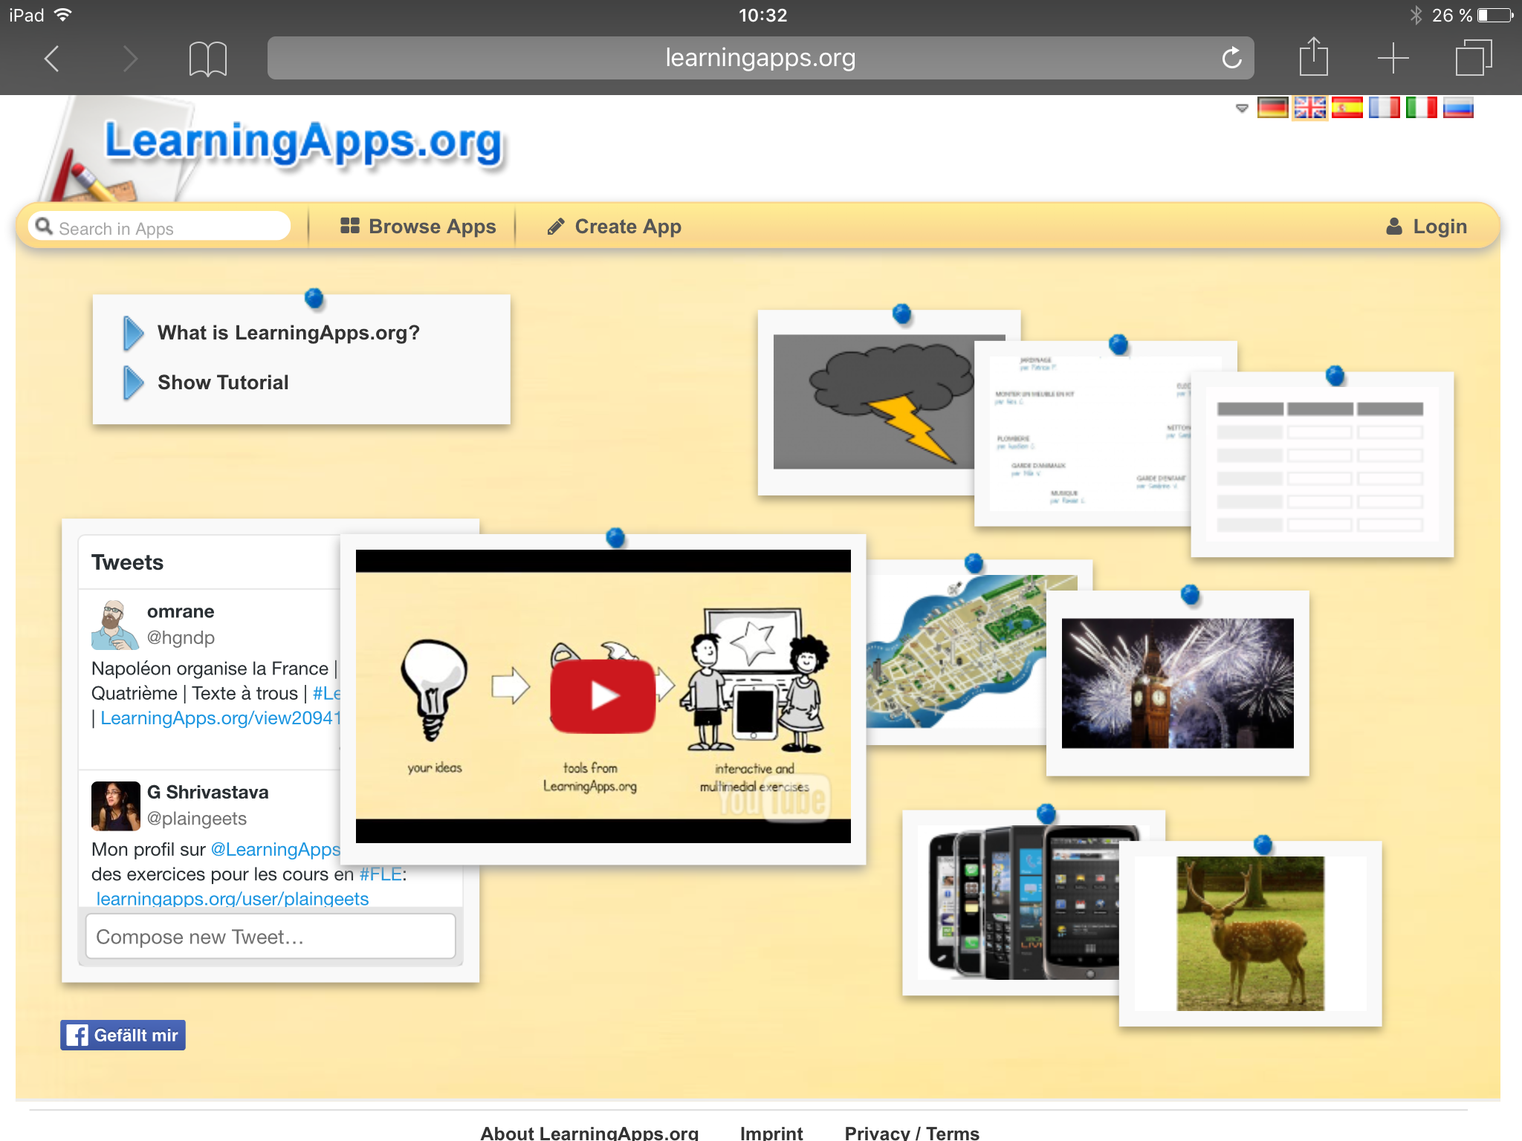Switch language with the Russian flag
This screenshot has width=1522, height=1141.
tap(1458, 108)
